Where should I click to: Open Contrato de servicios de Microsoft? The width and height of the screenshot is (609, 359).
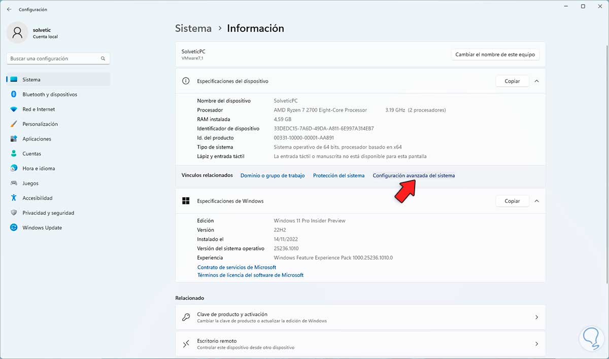236,267
